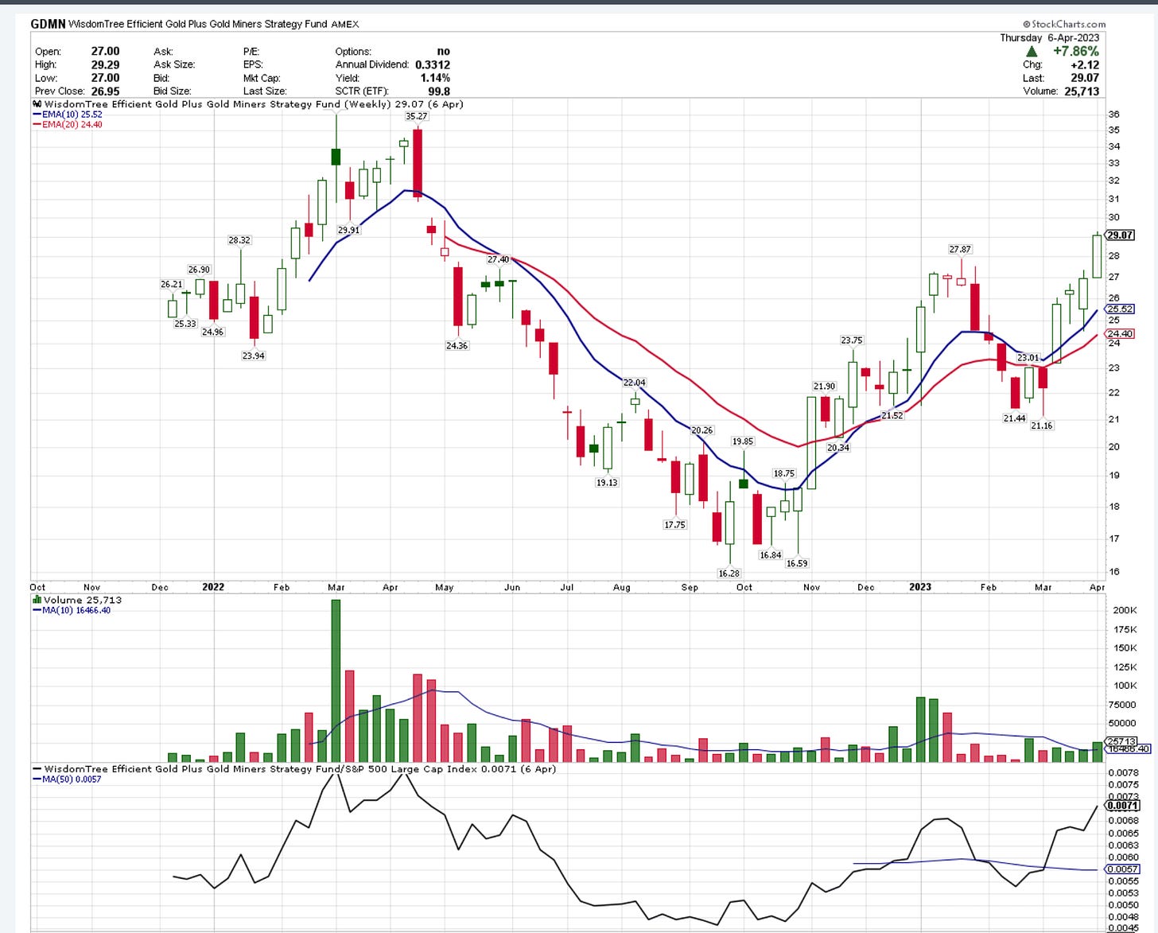1158x933 pixels.
Task: Click the Thursday 6-Apr-2023 date
Action: coord(1049,37)
